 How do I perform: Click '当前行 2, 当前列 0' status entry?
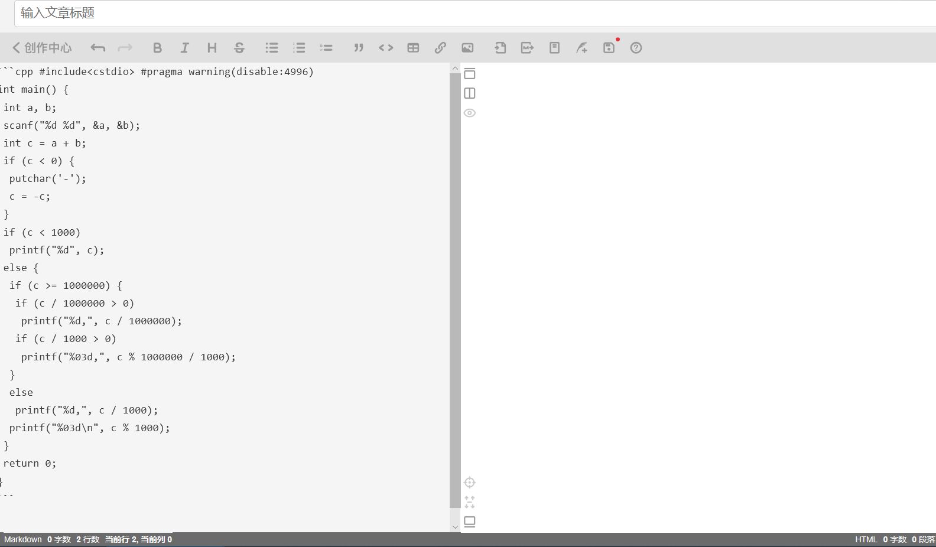pos(138,539)
